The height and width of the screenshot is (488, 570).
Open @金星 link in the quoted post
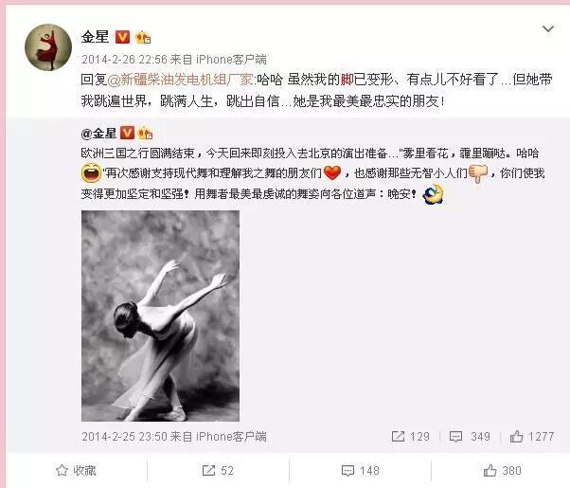click(x=98, y=134)
